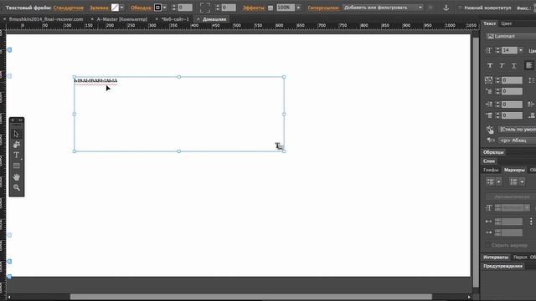Switch to the A-Master document tab
This screenshot has height=301, width=536.
point(122,19)
